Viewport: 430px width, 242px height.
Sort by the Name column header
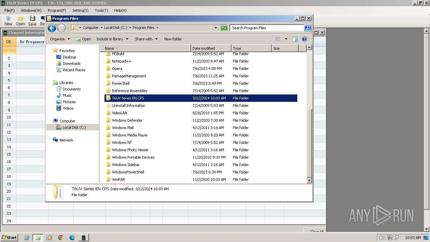point(145,48)
